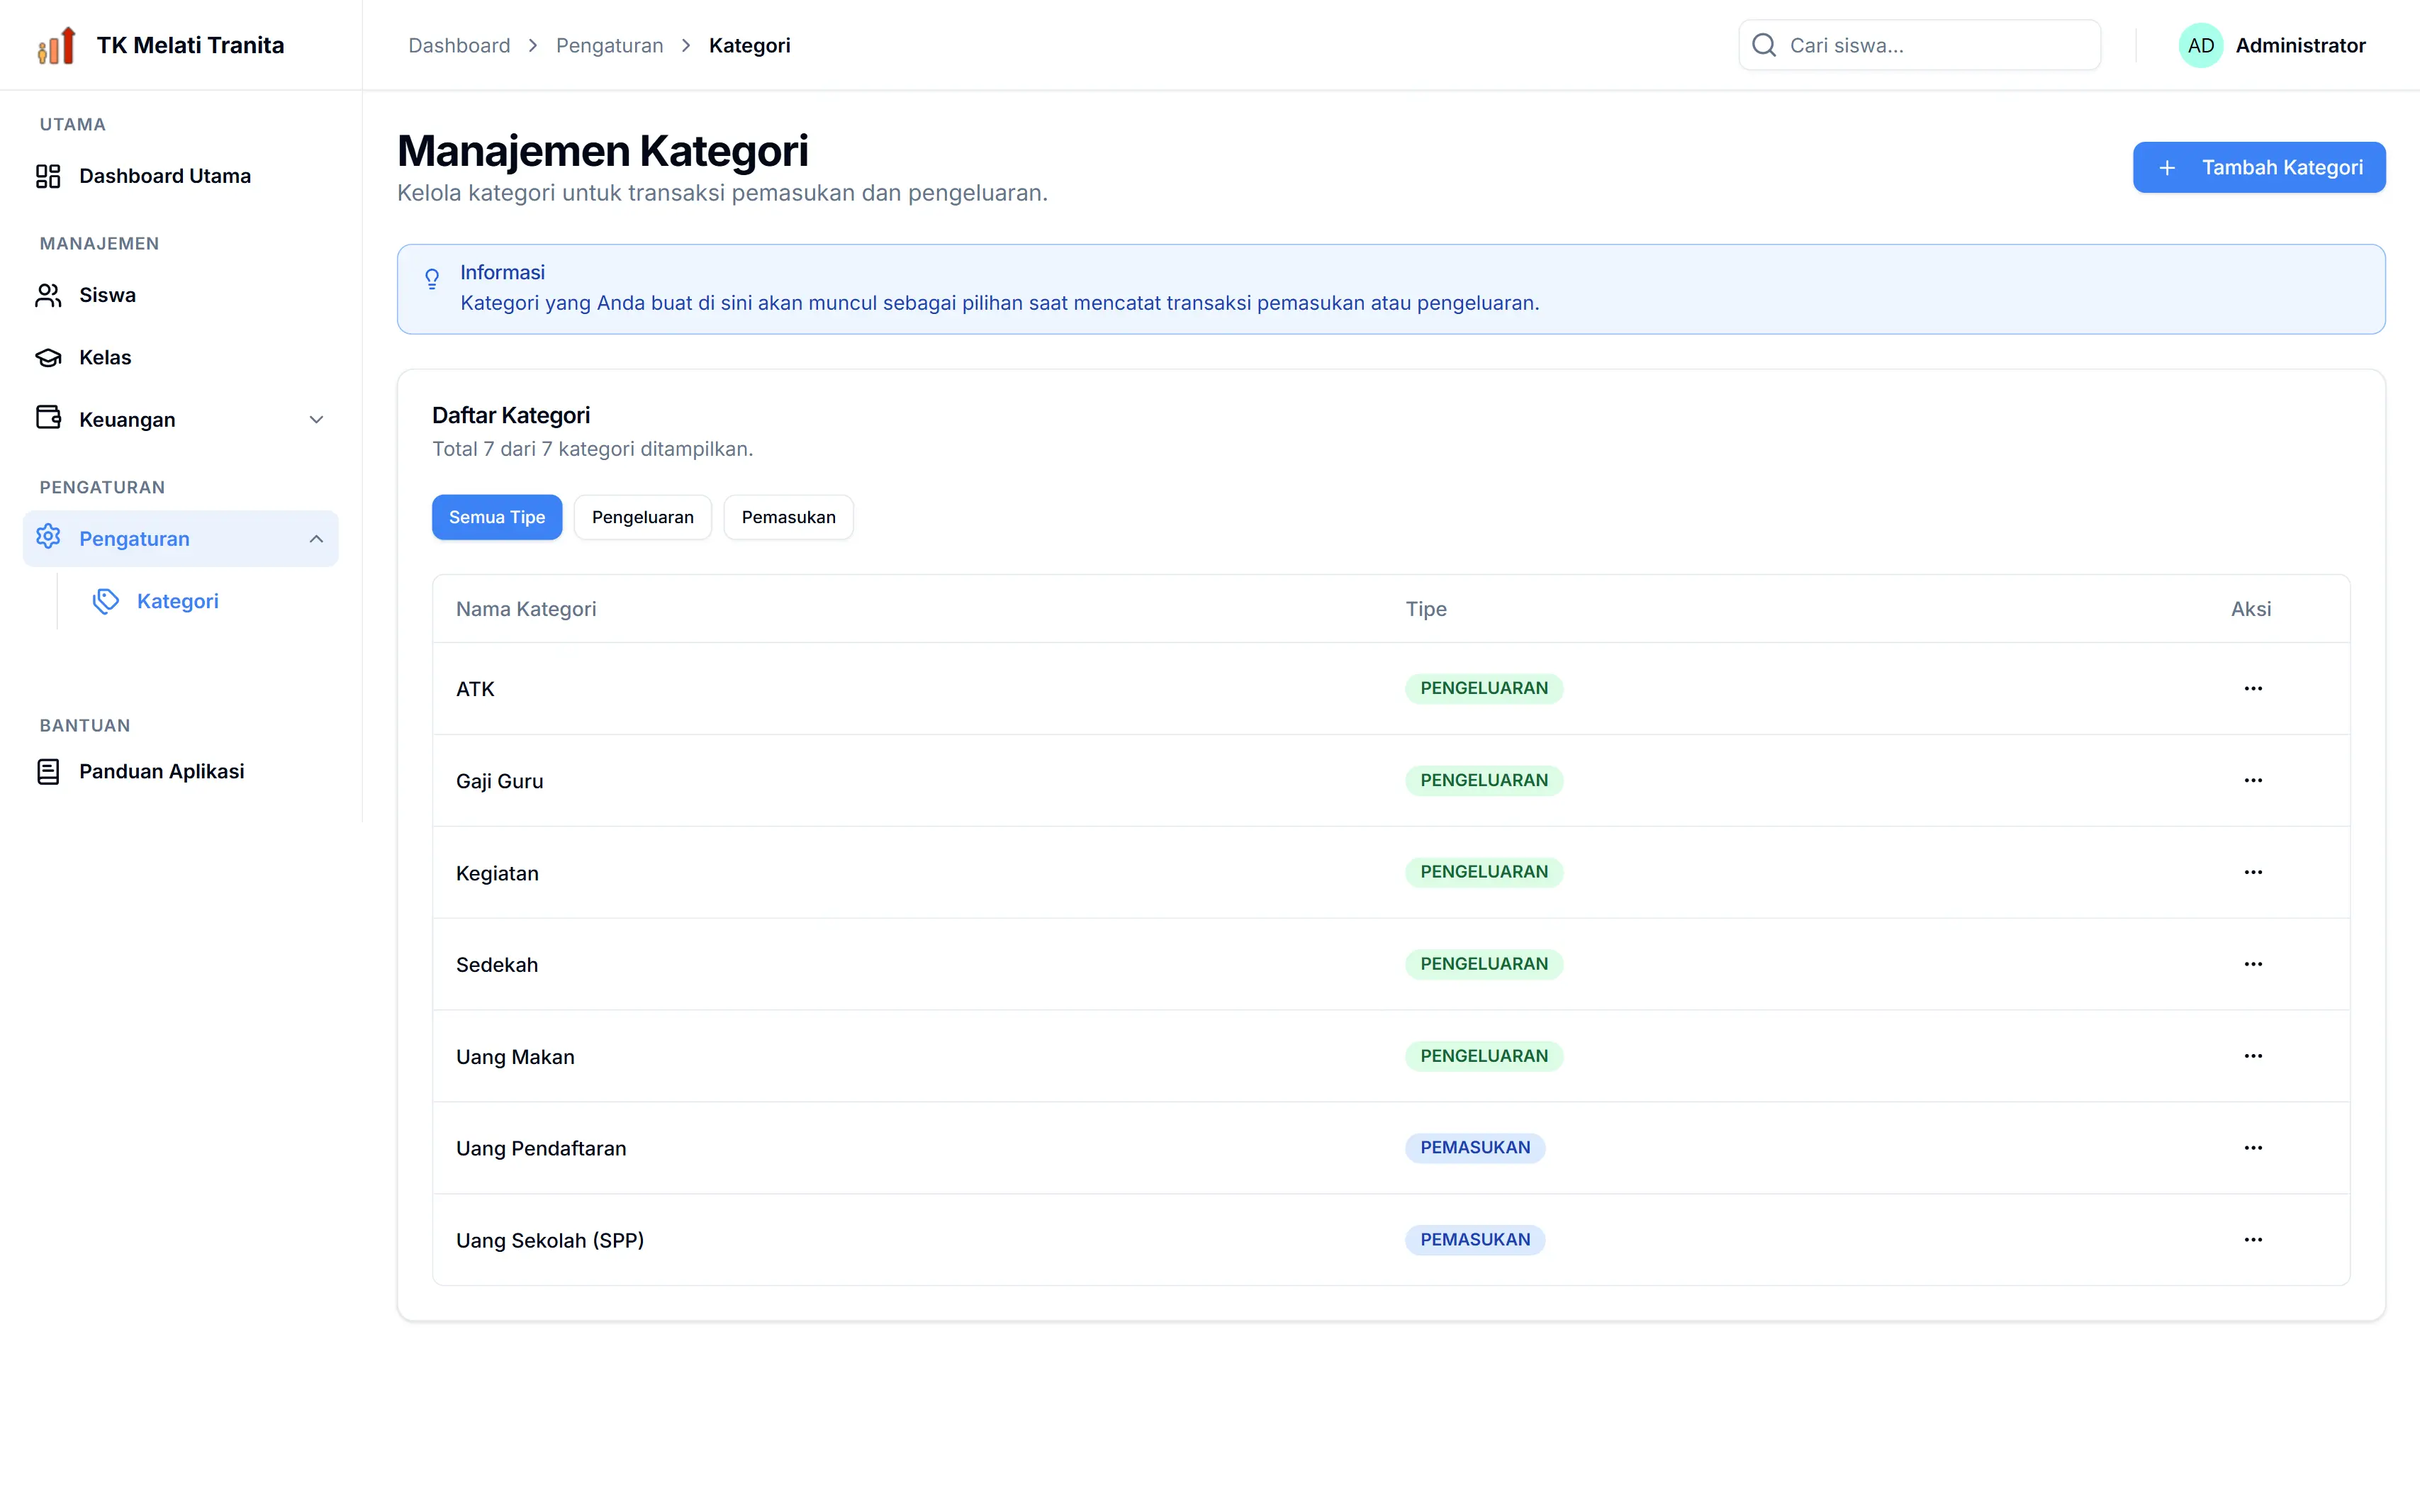Select the Kelas graduation cap icon
This screenshot has width=2420, height=1512.
pos(48,357)
